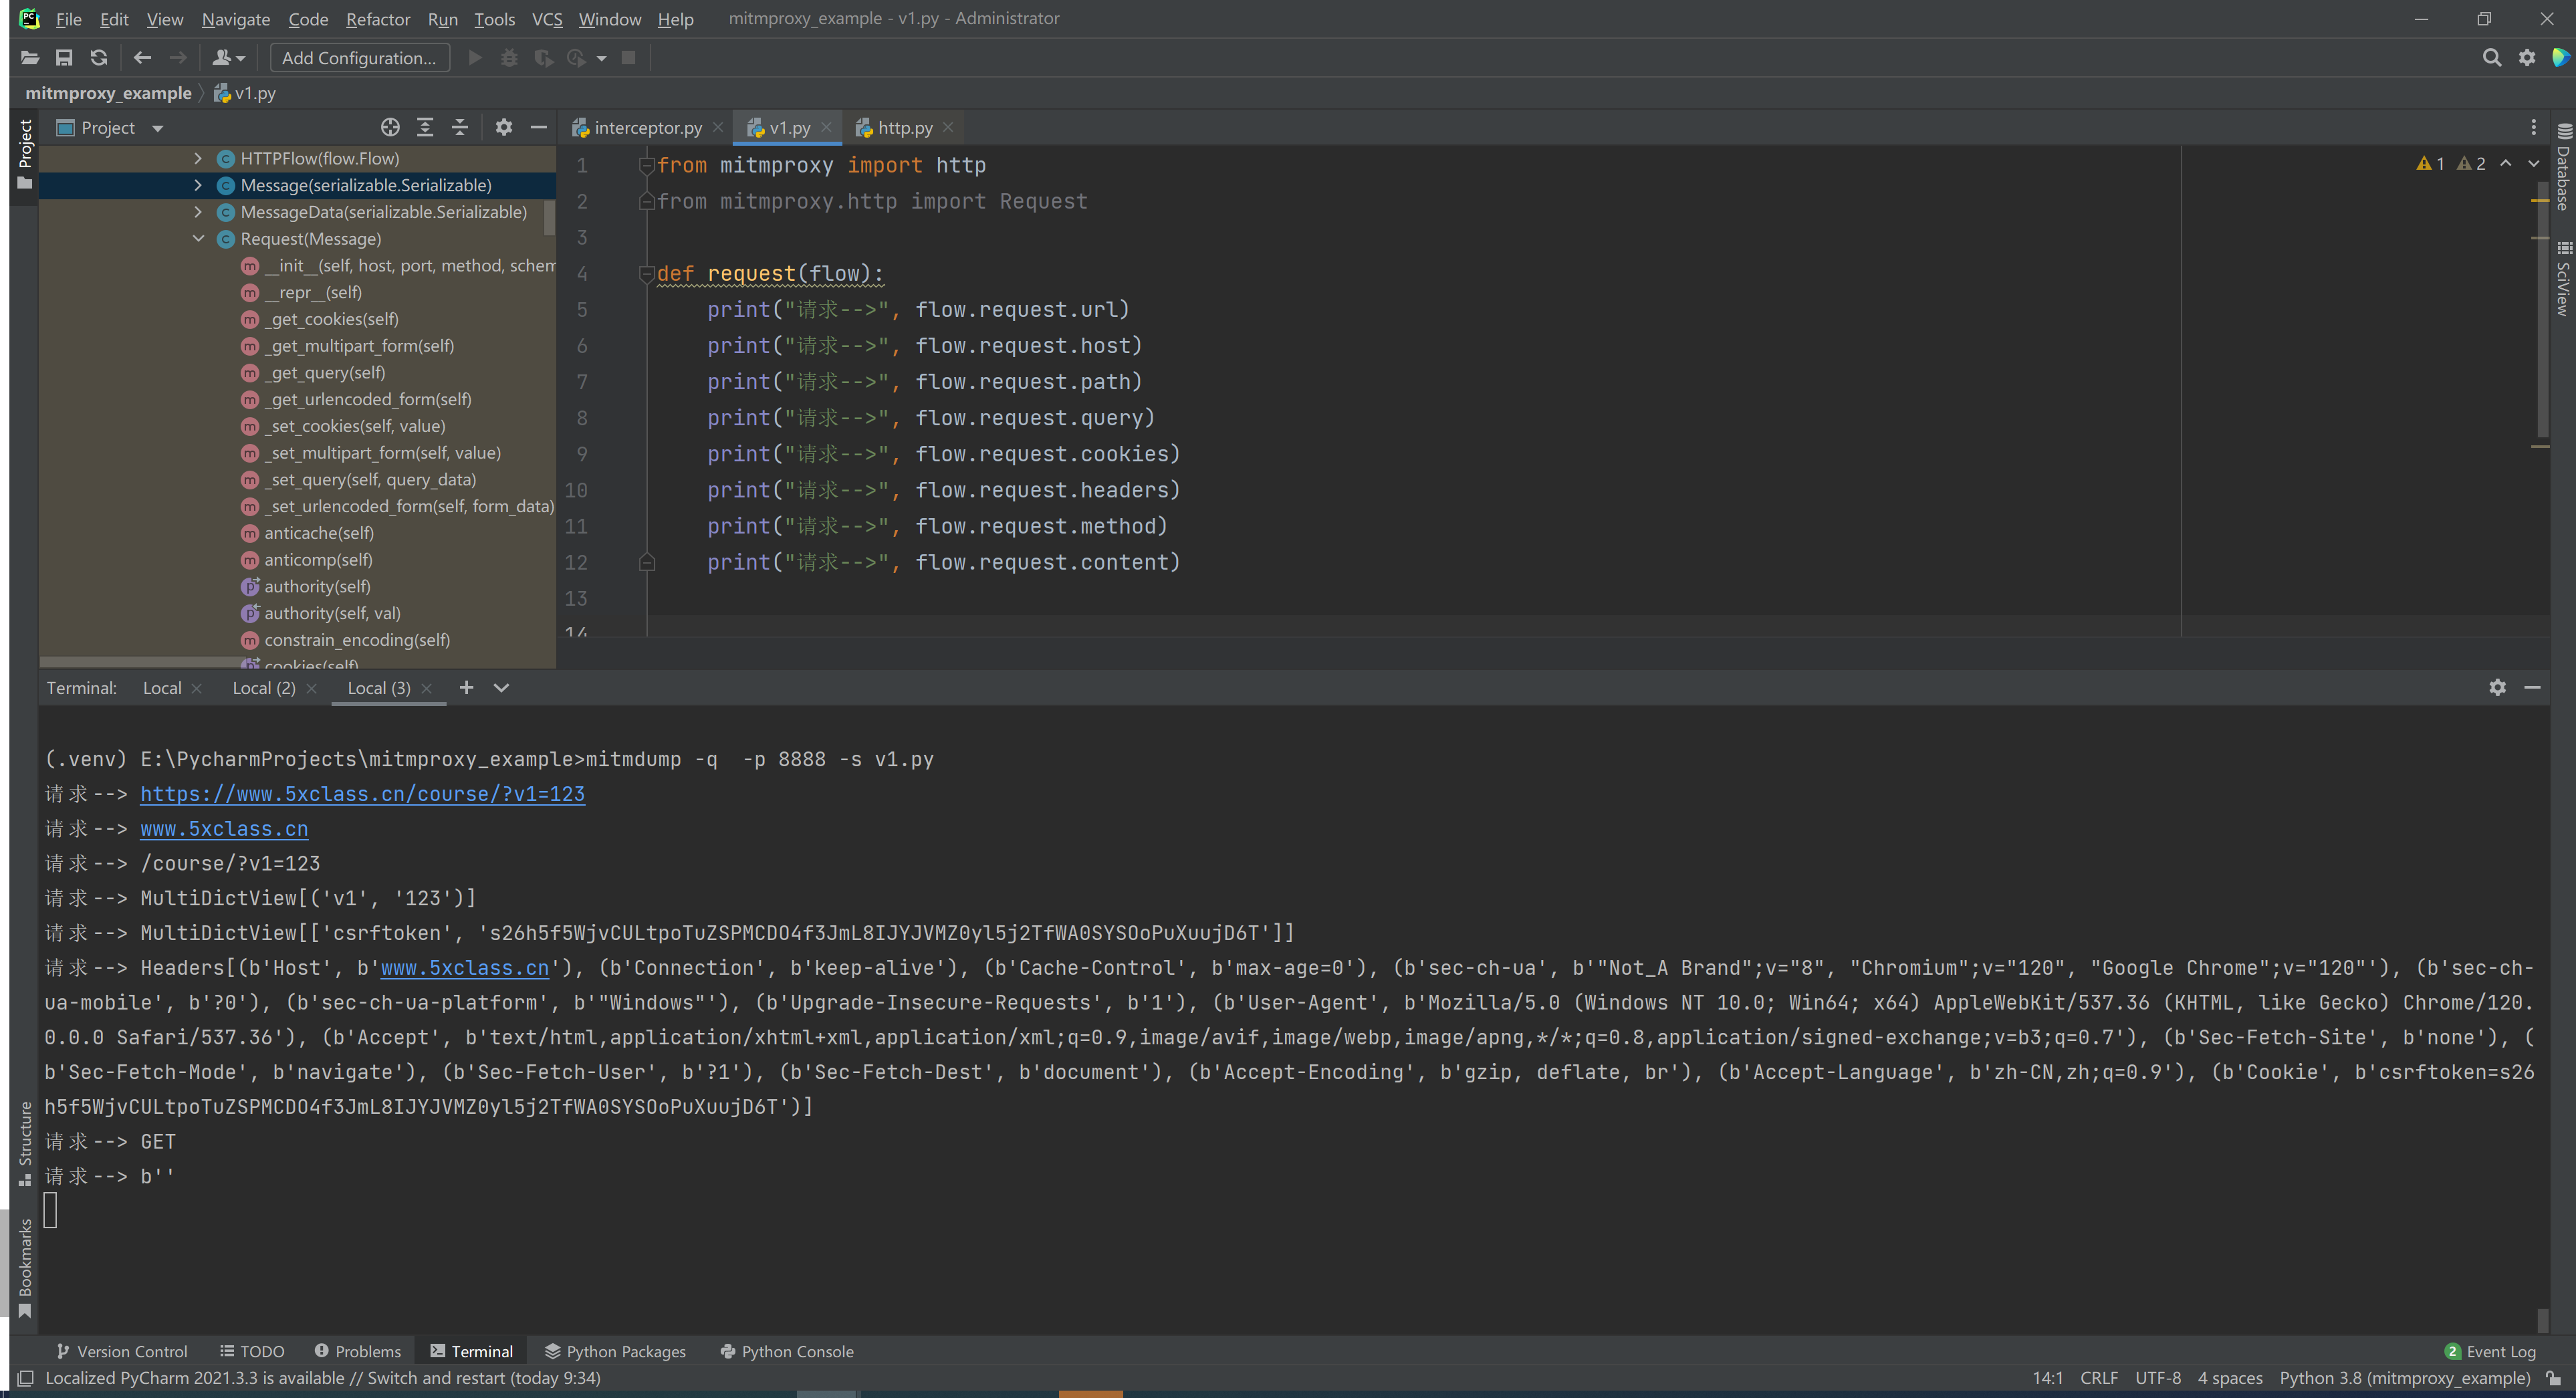
Task: Open the Refactor menu
Action: pos(378,19)
